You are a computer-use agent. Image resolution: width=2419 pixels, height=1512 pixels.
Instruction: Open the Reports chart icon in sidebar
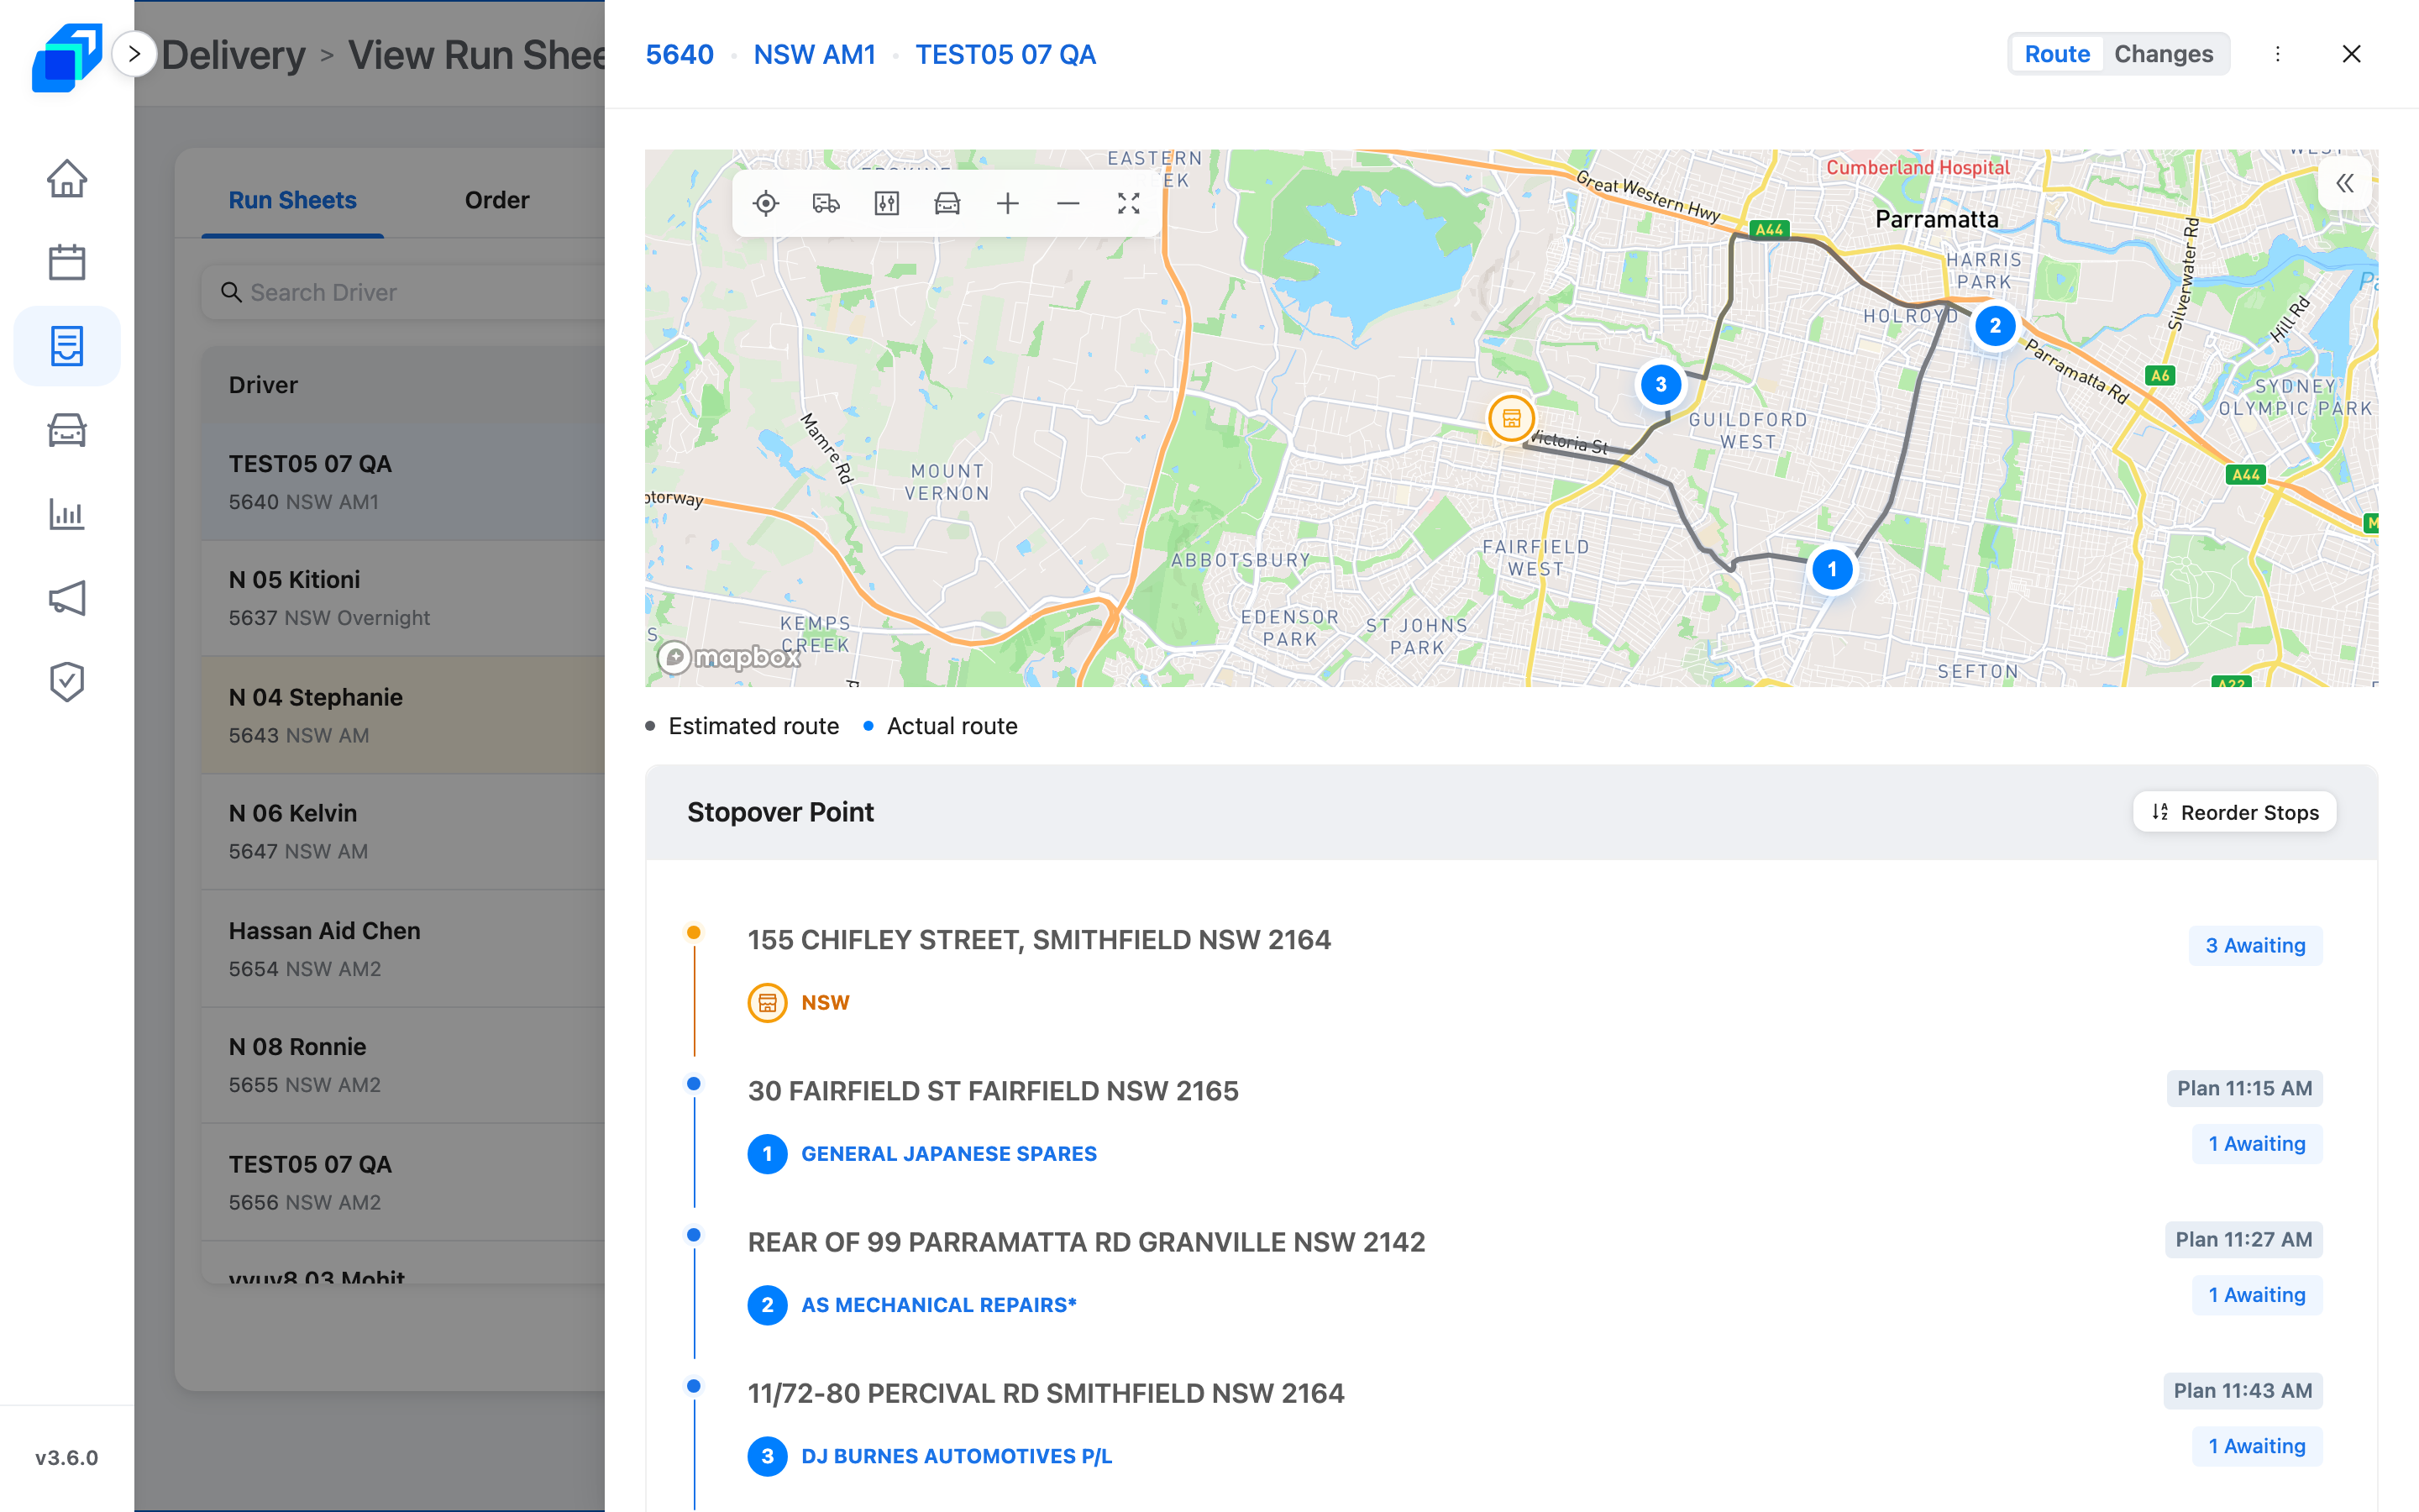coord(67,514)
